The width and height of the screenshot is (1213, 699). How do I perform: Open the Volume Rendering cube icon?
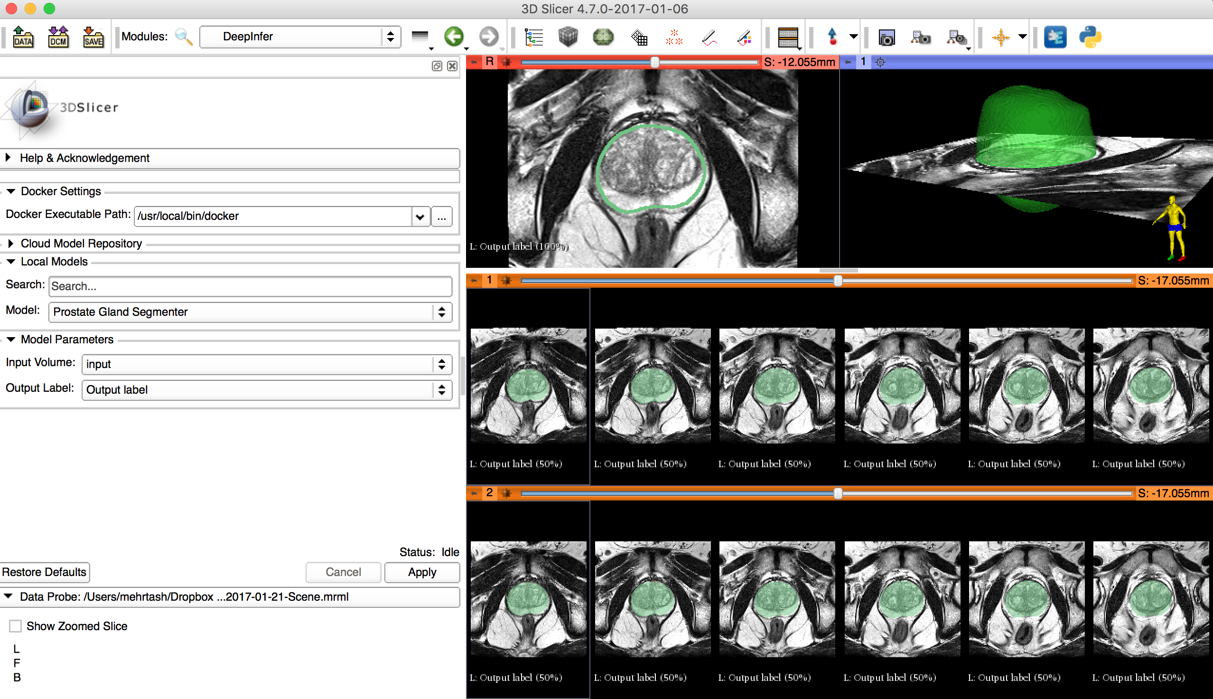[x=568, y=37]
